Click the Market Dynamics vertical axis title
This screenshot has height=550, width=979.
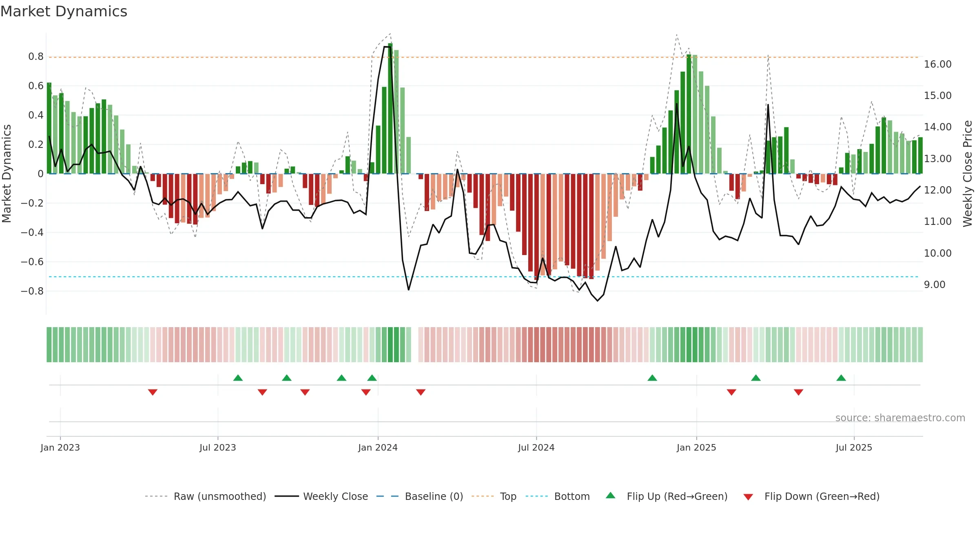pos(7,174)
